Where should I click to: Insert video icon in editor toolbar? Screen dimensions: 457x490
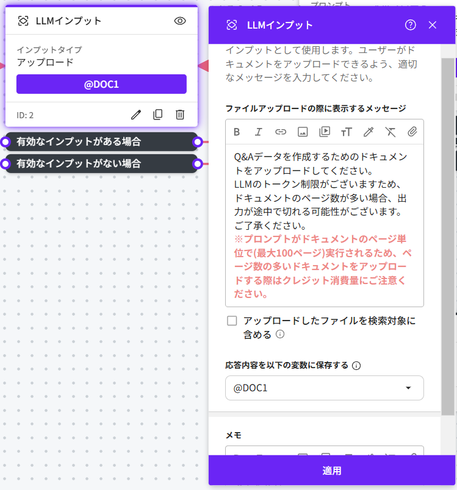(x=324, y=132)
